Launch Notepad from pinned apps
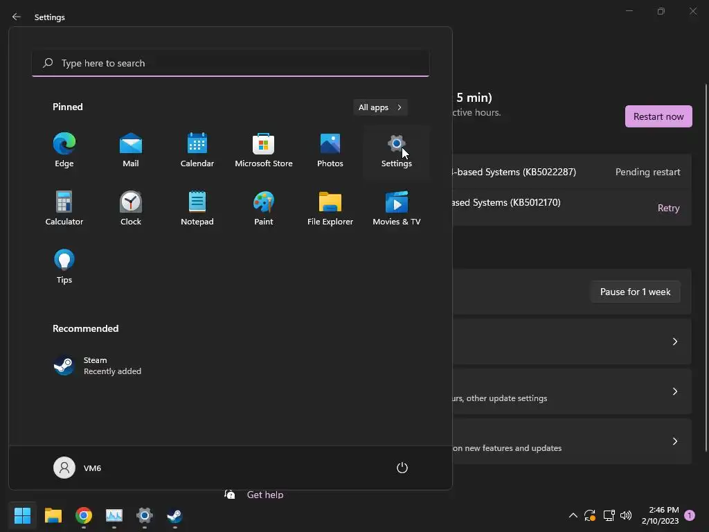 [x=197, y=209]
